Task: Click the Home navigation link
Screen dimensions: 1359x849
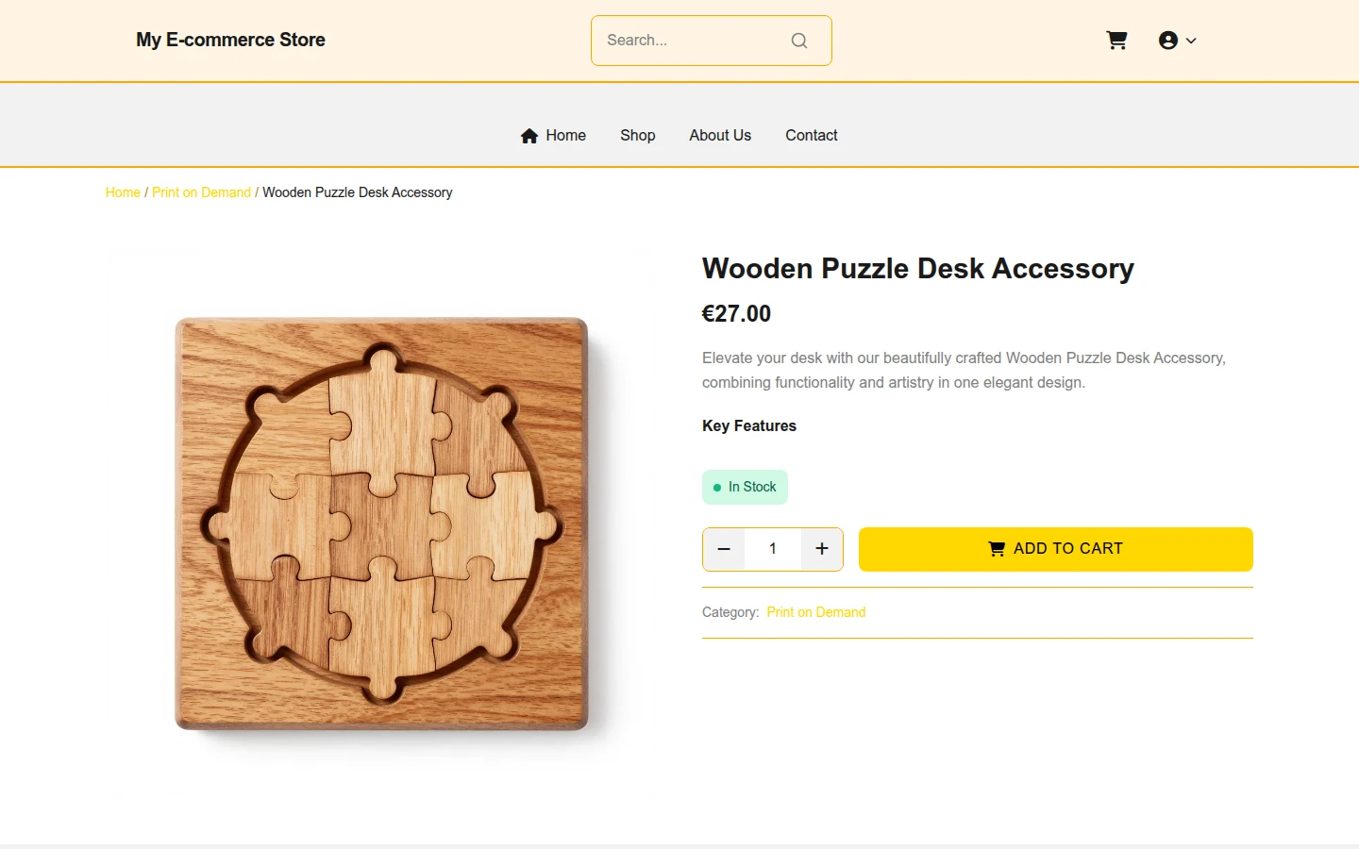Action: tap(553, 136)
